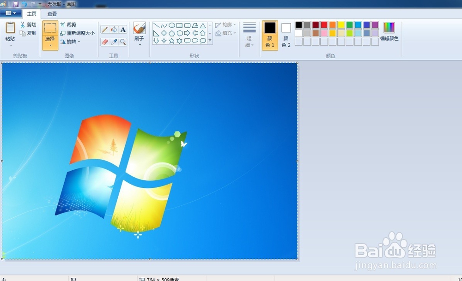Screen dimensions: 462x281
Task: Choose the up arrow shape
Action: tap(203, 33)
